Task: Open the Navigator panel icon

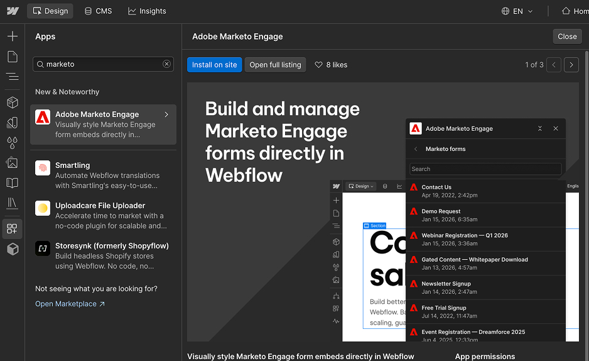Action: tap(13, 77)
